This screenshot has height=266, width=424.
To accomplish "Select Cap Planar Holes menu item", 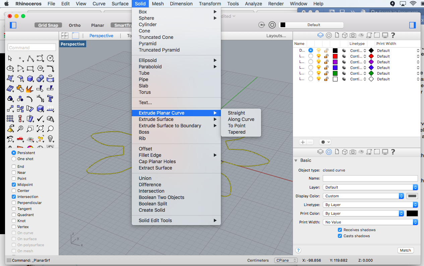I will pyautogui.click(x=157, y=161).
